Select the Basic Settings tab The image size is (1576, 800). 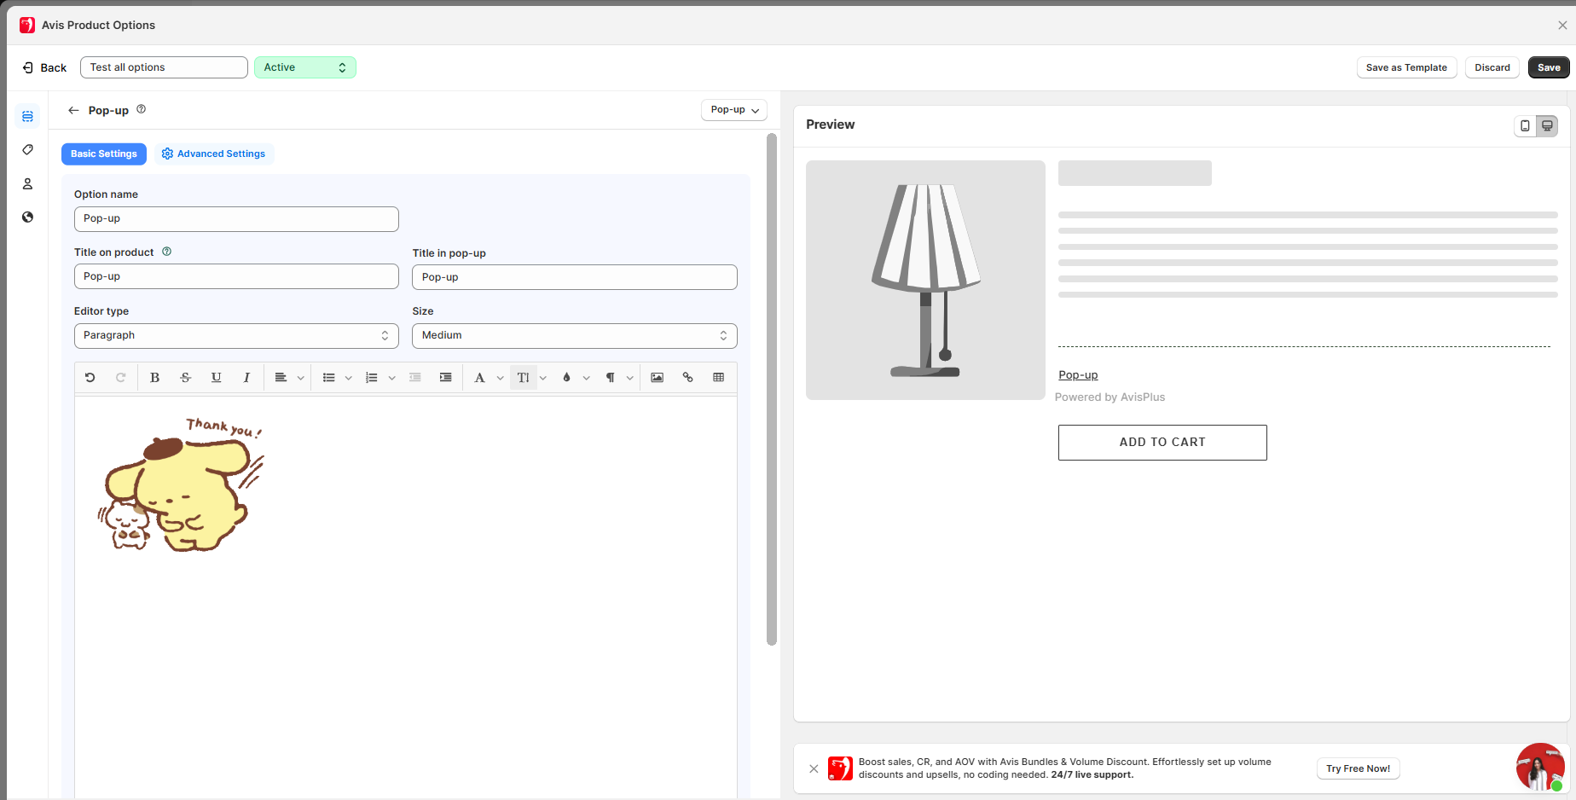pyautogui.click(x=104, y=154)
